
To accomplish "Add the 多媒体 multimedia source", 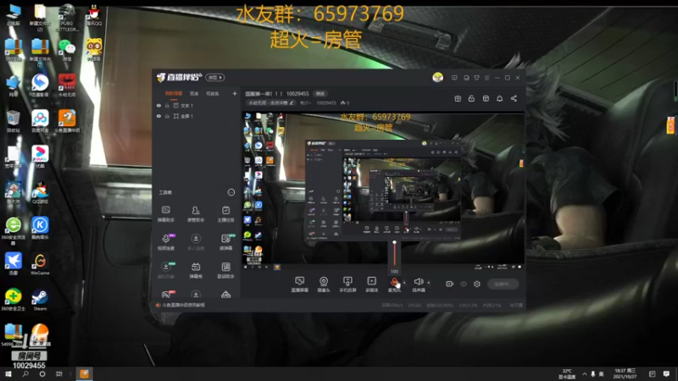I will [x=371, y=284].
